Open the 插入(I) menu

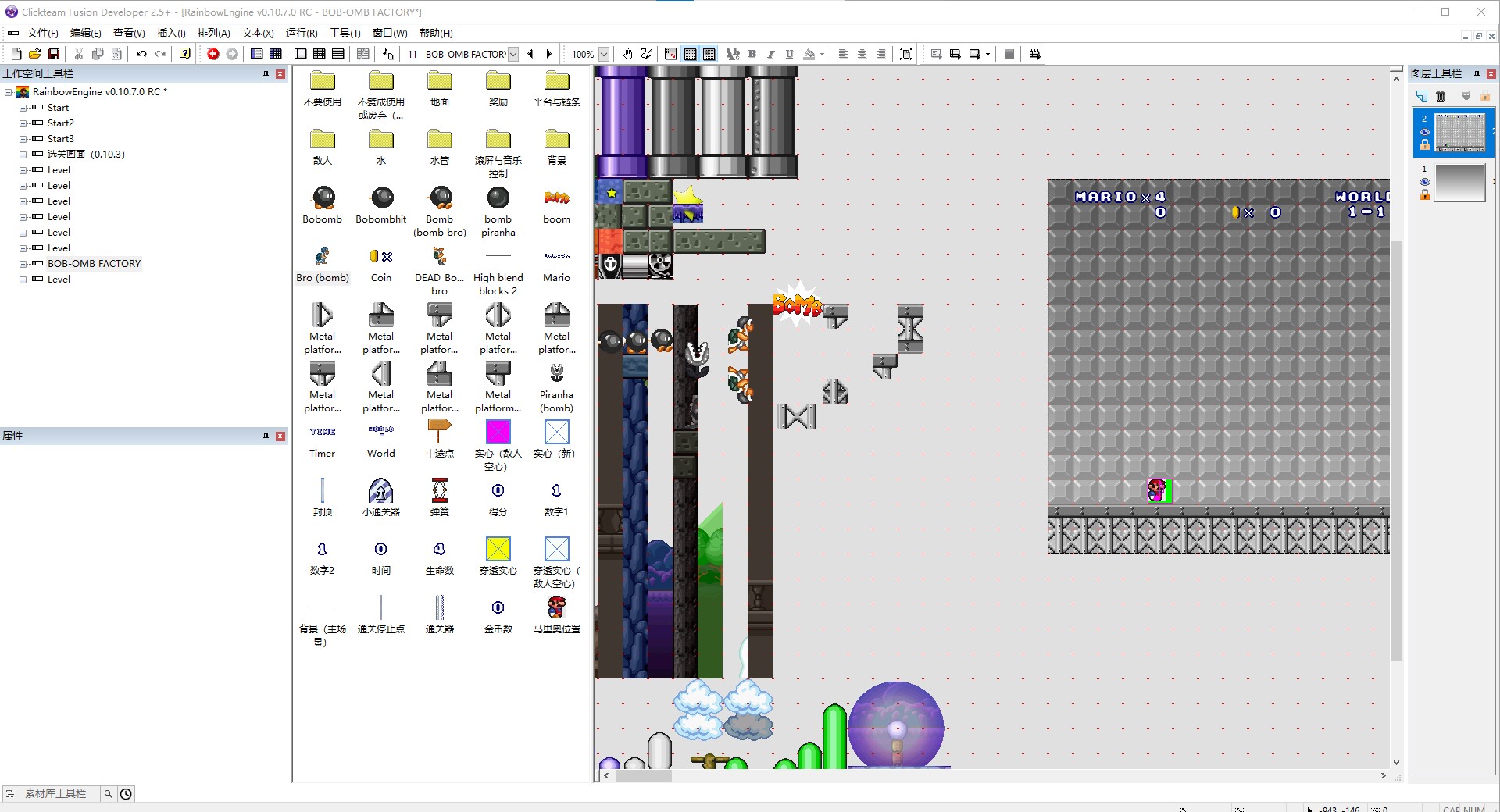click(171, 33)
